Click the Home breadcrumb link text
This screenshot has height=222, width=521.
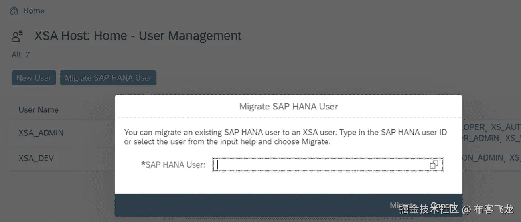point(34,11)
